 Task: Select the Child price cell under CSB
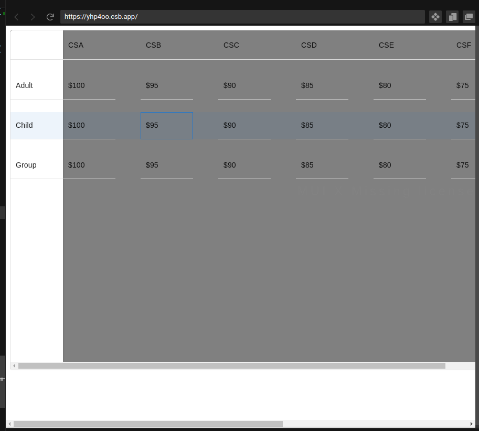coord(166,125)
